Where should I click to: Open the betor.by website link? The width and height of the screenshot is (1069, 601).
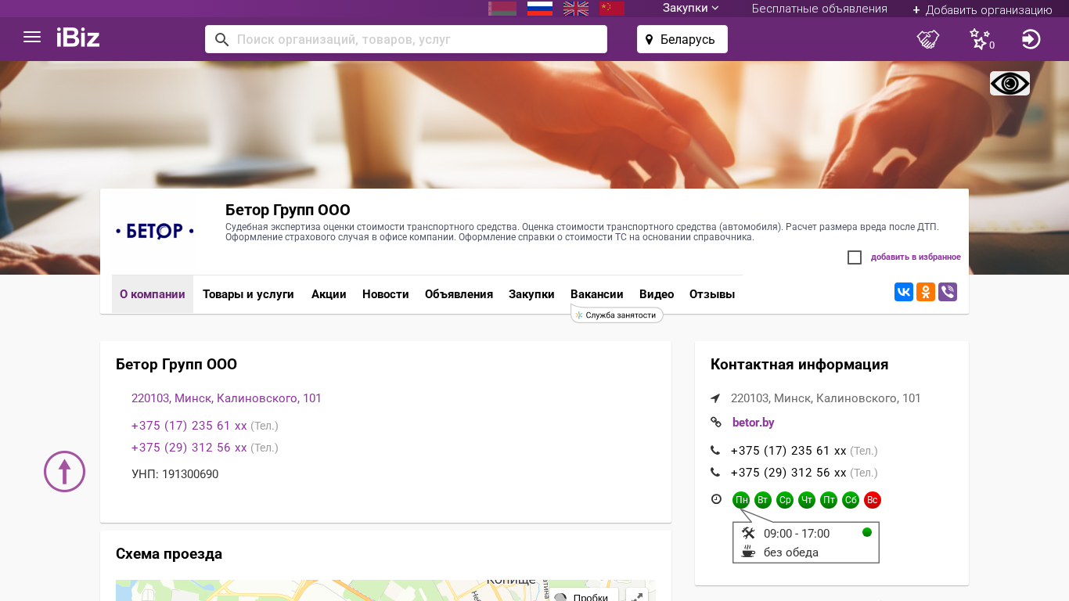753,423
